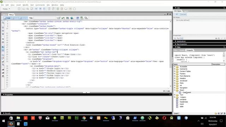The height and width of the screenshot is (127, 226).
Task: Open the Help menu
Action: tap(62, 5)
